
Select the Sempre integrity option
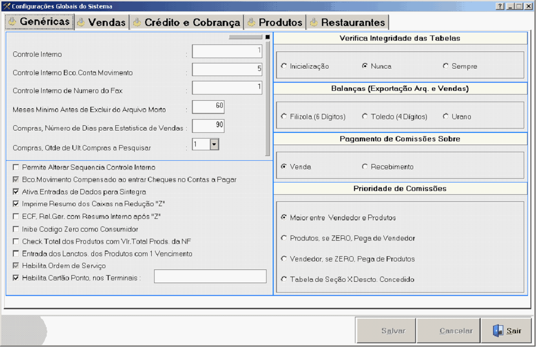coord(445,66)
